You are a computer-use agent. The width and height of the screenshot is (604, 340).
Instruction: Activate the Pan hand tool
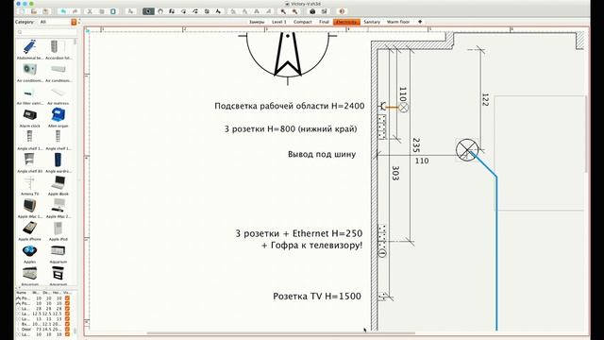[160, 11]
